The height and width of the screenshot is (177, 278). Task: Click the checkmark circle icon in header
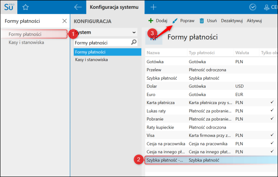pyautogui.click(x=253, y=7)
